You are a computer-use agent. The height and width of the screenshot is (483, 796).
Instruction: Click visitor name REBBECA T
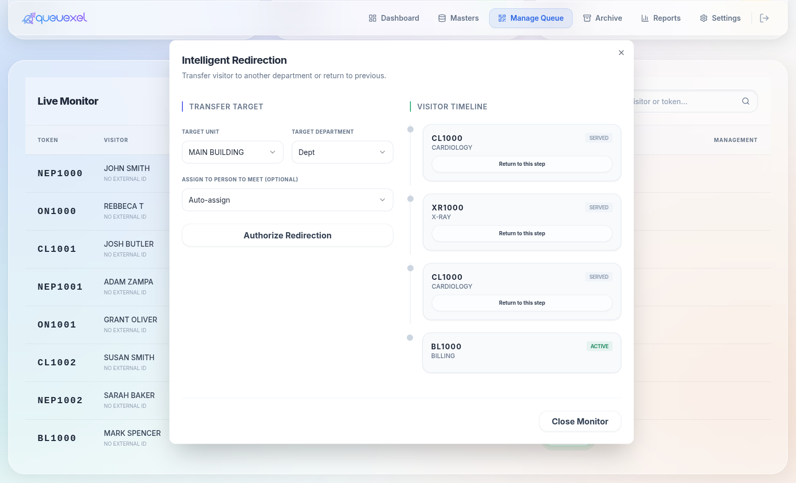[124, 206]
